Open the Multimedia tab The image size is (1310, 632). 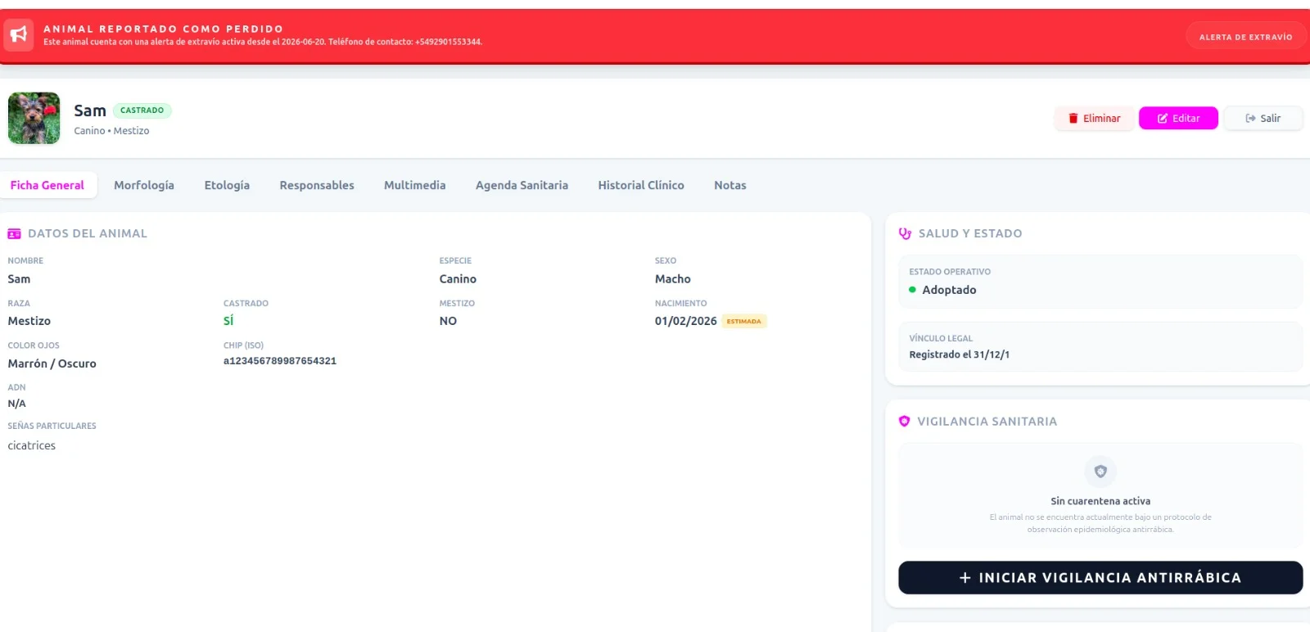415,185
